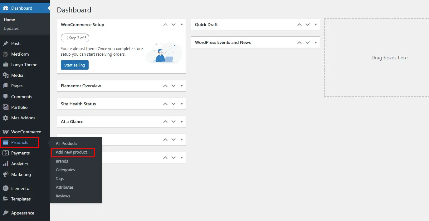Image resolution: width=429 pixels, height=221 pixels.
Task: Click the Templates folder icon
Action: (6, 199)
